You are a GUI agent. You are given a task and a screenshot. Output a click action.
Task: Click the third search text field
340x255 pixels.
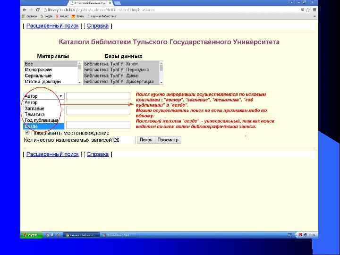(x=98, y=125)
